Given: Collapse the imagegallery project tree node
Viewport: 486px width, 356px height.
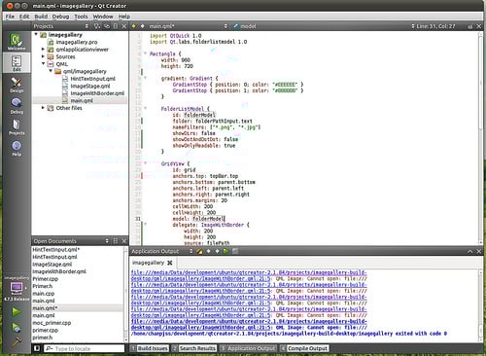Looking at the screenshot, I should click(x=36, y=34).
